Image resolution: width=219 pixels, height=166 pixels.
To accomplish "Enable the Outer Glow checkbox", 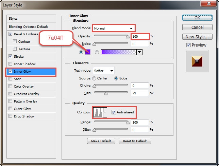I will point(10,109).
